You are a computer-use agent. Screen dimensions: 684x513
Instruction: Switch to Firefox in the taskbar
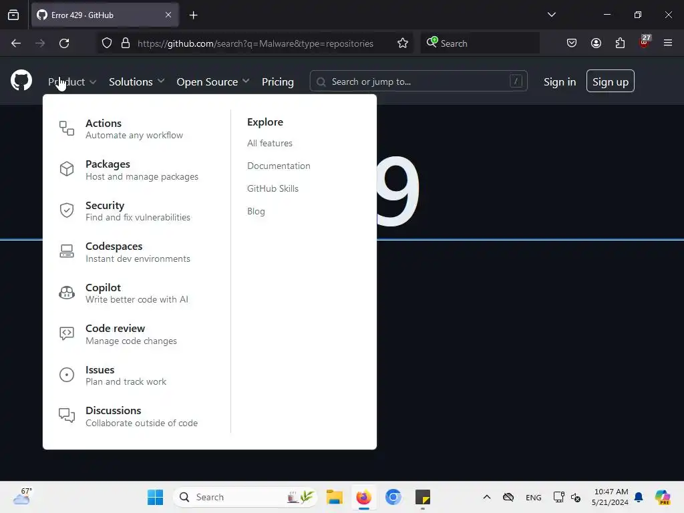(364, 497)
